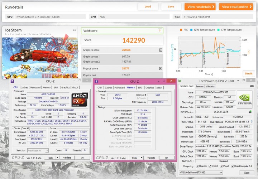The height and width of the screenshot is (179, 258).
Task: Click the Bus Interface question-mark icon
Action: (252, 122)
